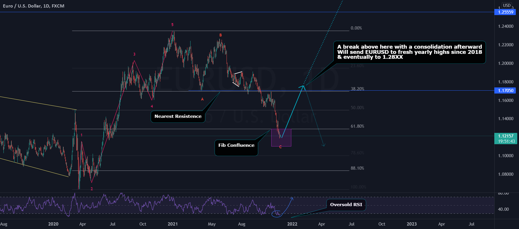This screenshot has height=229, width=519.
Task: Click the current price label 1.12157
Action: pyautogui.click(x=506, y=136)
